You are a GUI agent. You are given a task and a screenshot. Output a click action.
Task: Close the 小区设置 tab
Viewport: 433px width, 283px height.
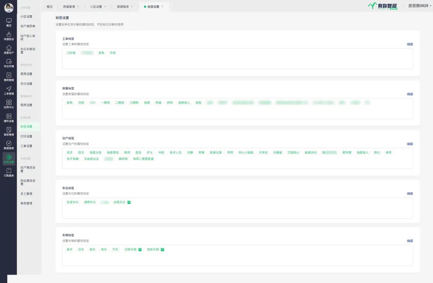[105, 6]
